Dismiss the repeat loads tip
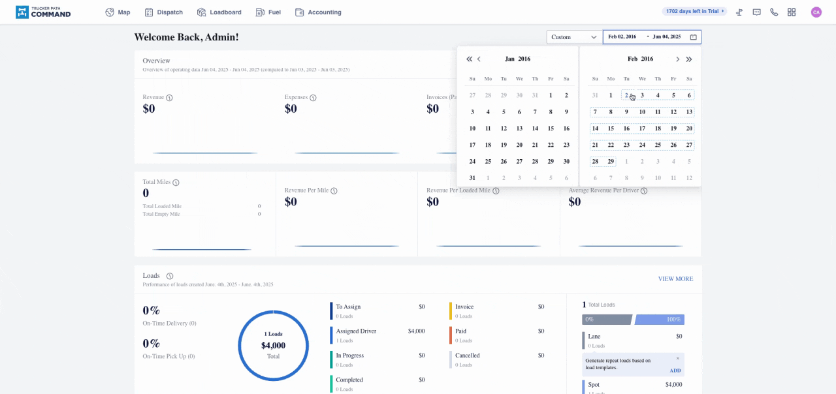This screenshot has height=394, width=836. click(677, 358)
